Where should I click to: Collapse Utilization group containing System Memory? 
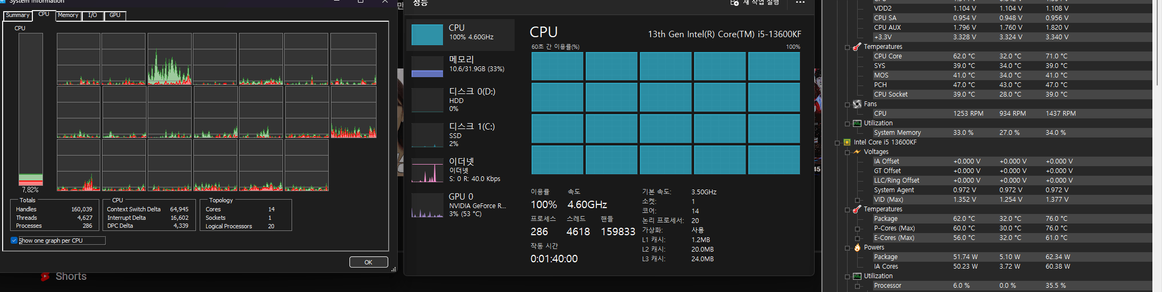tap(847, 124)
